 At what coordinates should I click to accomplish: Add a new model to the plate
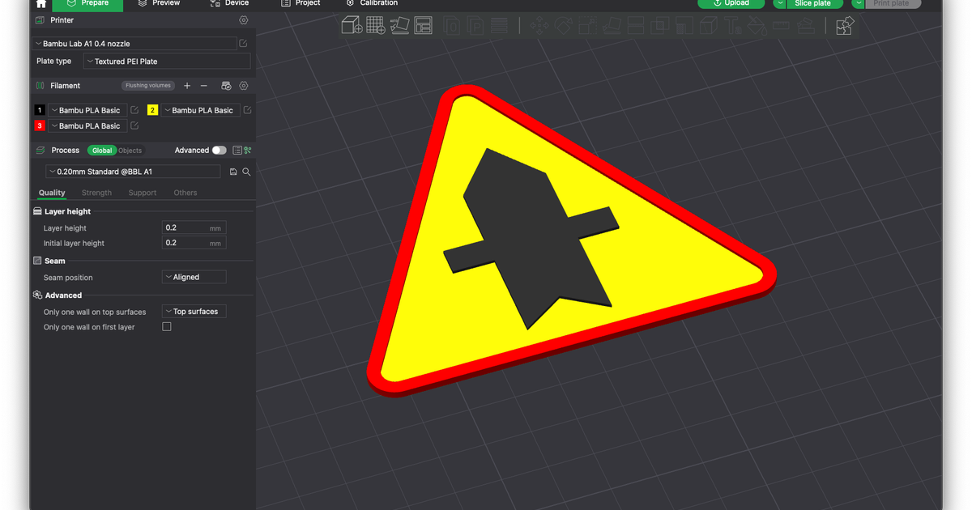pos(352,25)
